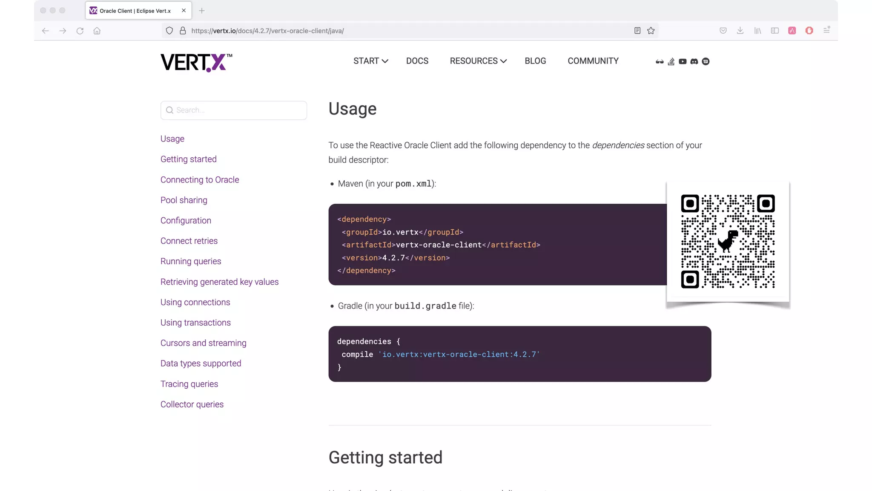Open the YouTube icon link
Image resolution: width=872 pixels, height=491 pixels.
[683, 61]
